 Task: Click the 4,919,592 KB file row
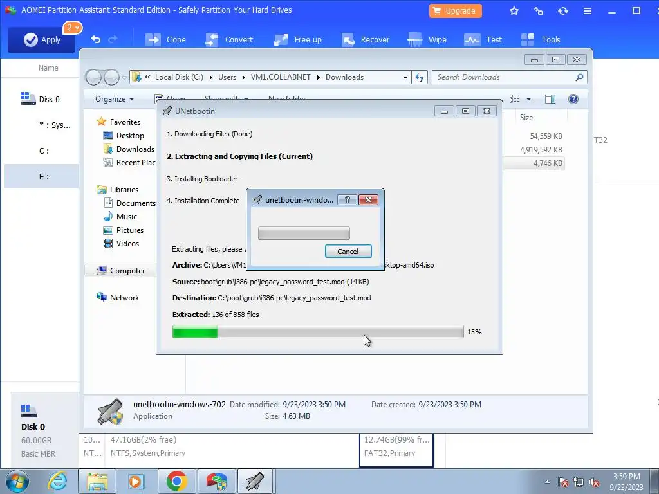tap(541, 149)
